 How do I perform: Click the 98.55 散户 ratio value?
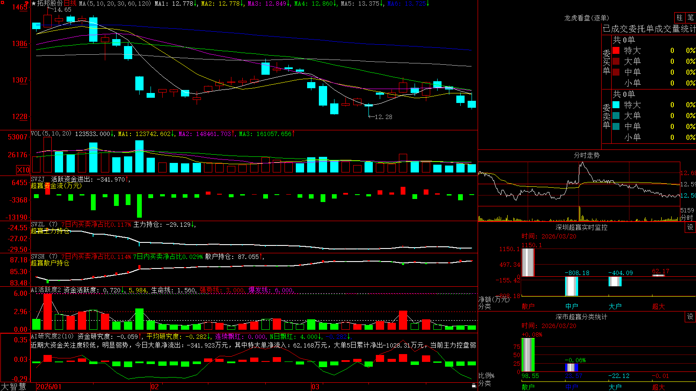tap(530, 376)
